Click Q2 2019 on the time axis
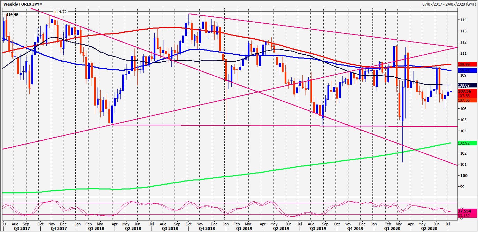The image size is (478, 232). tap(280, 229)
